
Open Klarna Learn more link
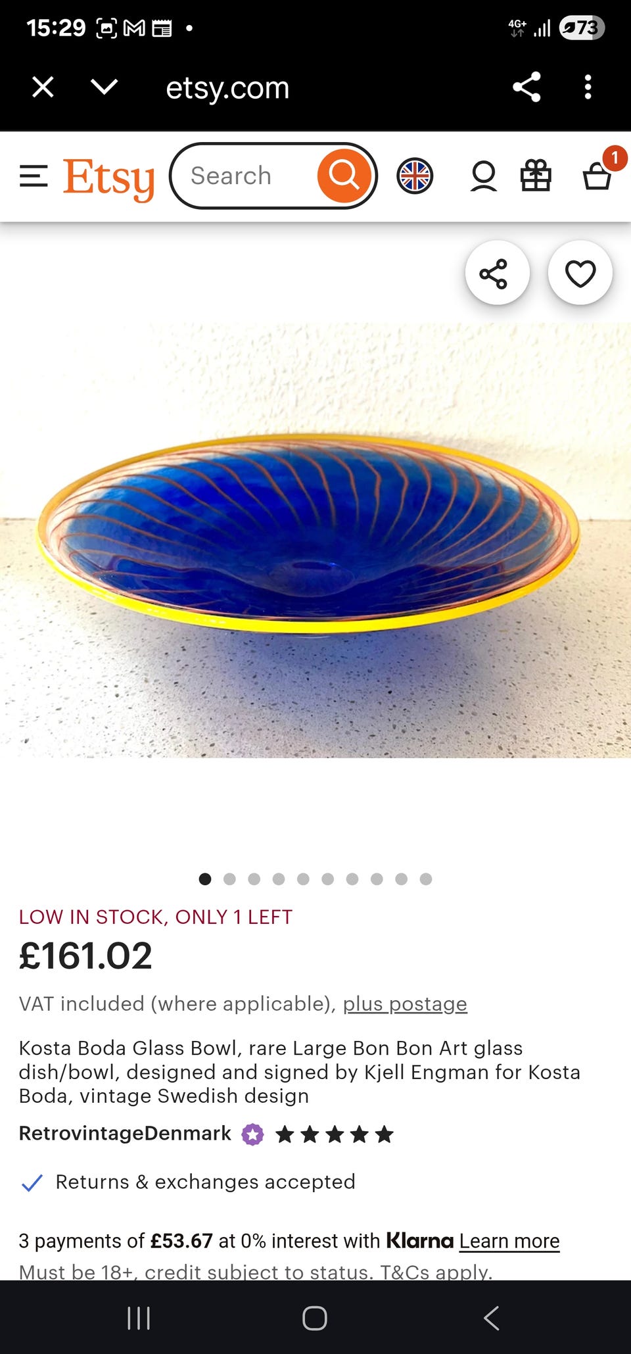coord(509,1241)
